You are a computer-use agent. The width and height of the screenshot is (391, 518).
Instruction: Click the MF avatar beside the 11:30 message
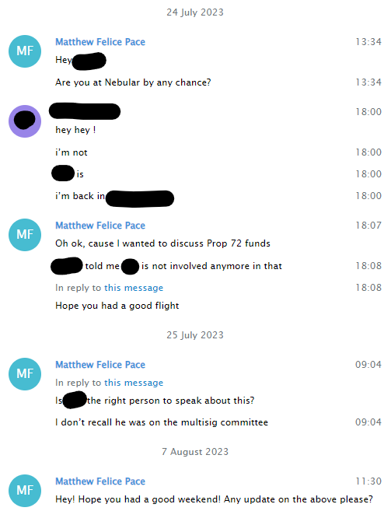pyautogui.click(x=25, y=491)
